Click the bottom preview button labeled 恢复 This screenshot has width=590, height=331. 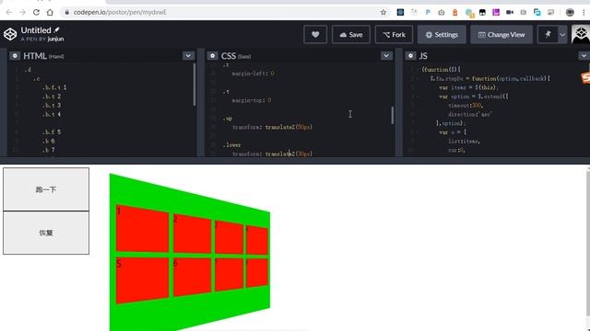(x=46, y=233)
